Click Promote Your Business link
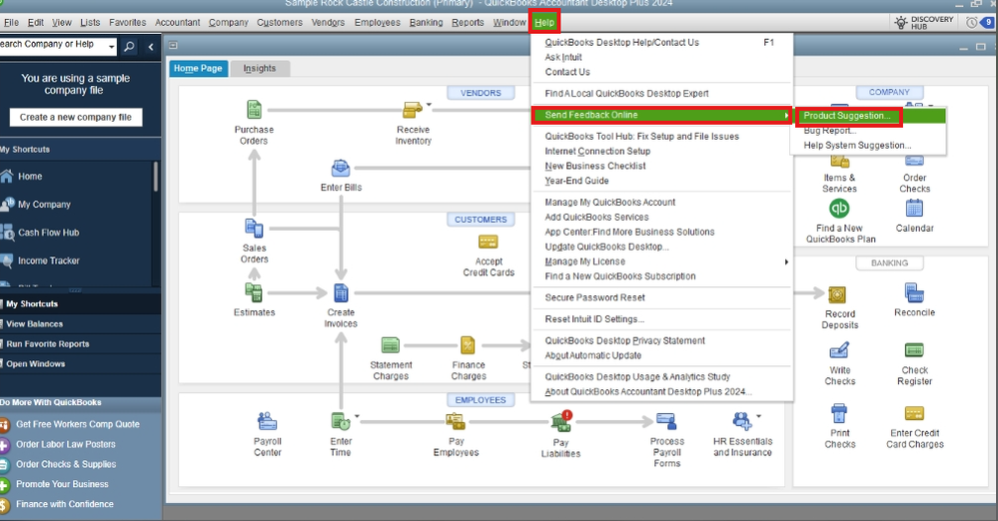The image size is (998, 521). (62, 484)
